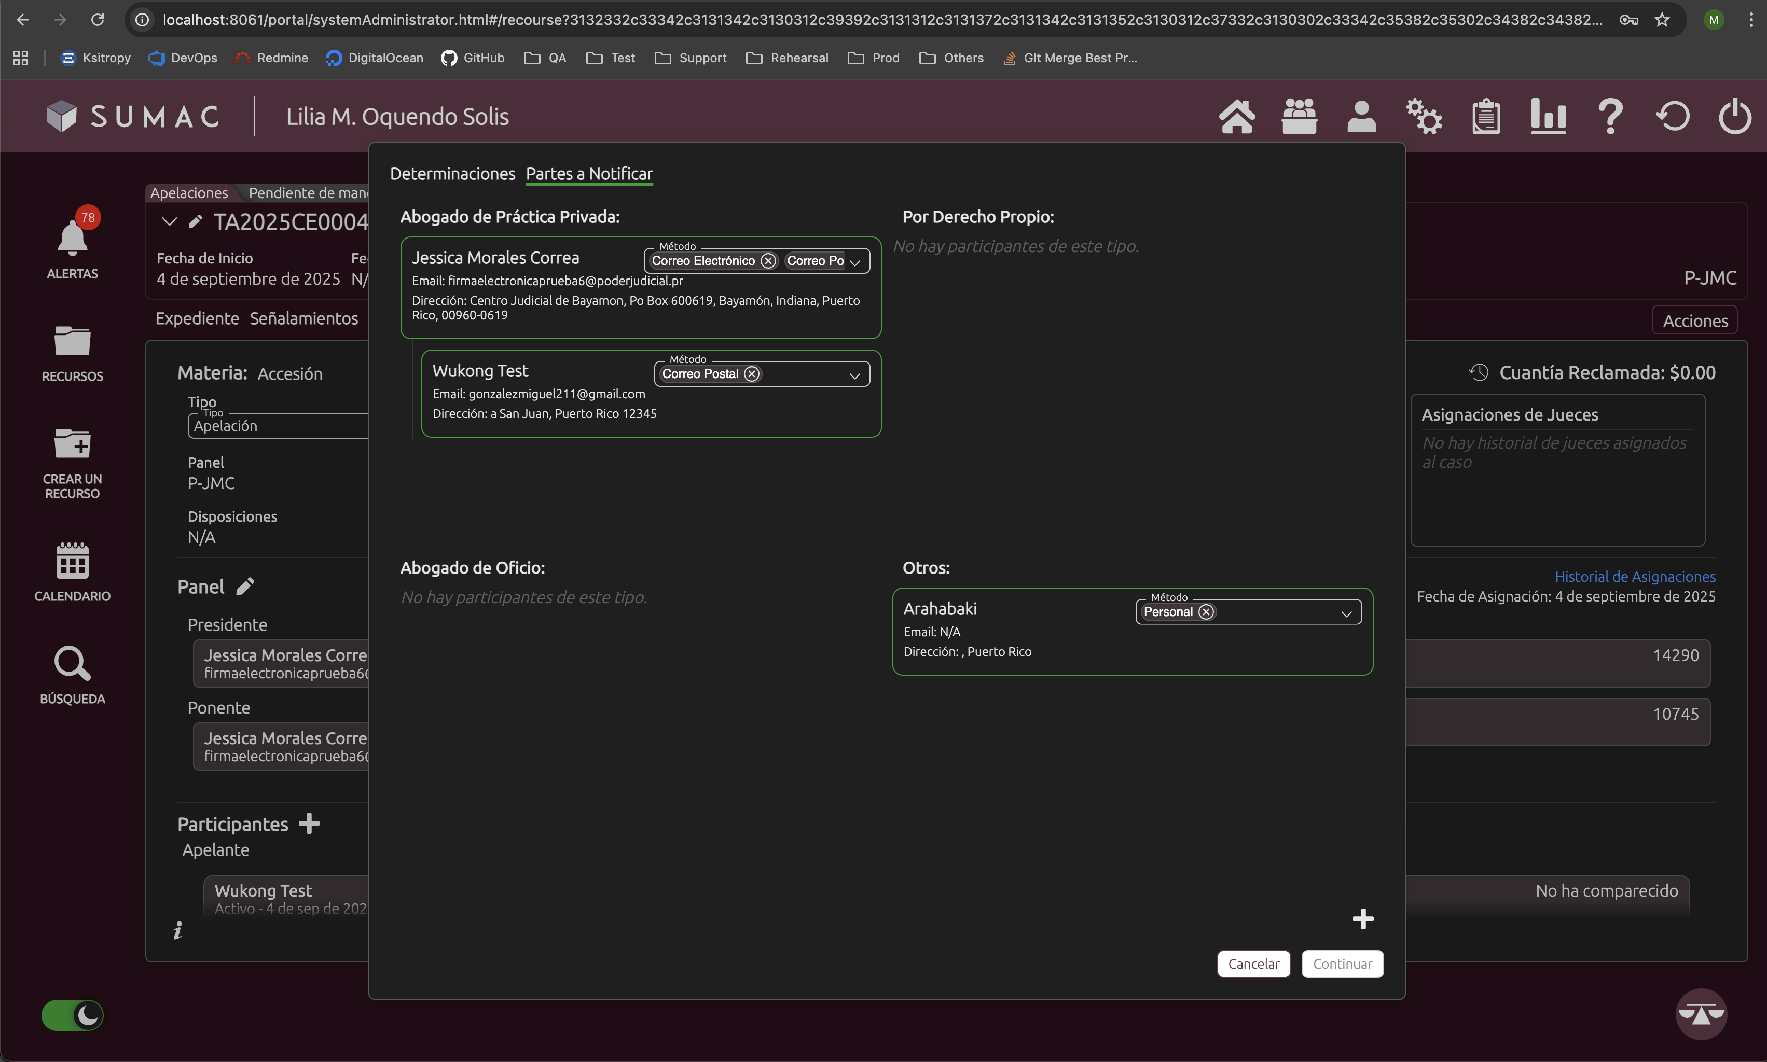
Task: Switch to the Determinaciones tab
Action: coord(452,174)
